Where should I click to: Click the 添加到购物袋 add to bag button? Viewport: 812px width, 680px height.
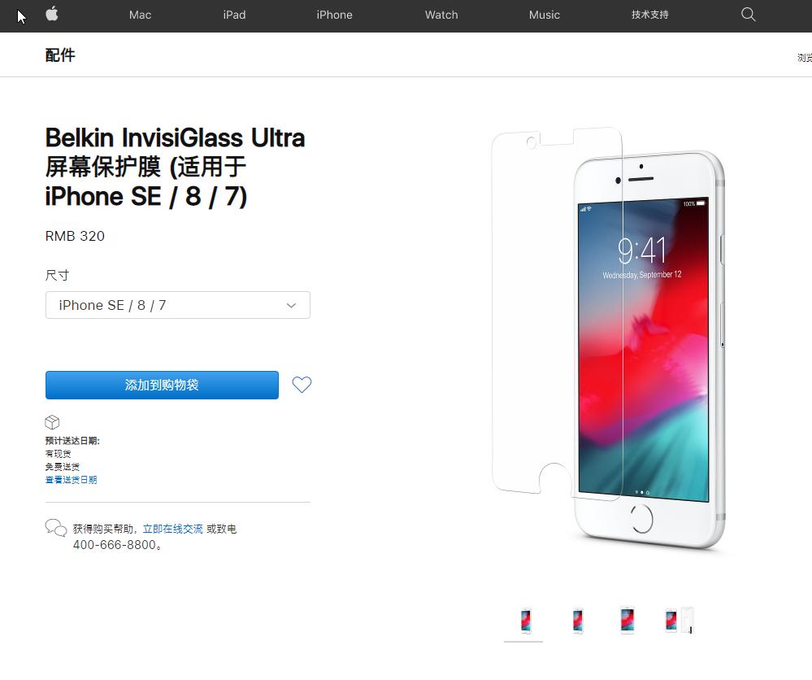click(162, 385)
